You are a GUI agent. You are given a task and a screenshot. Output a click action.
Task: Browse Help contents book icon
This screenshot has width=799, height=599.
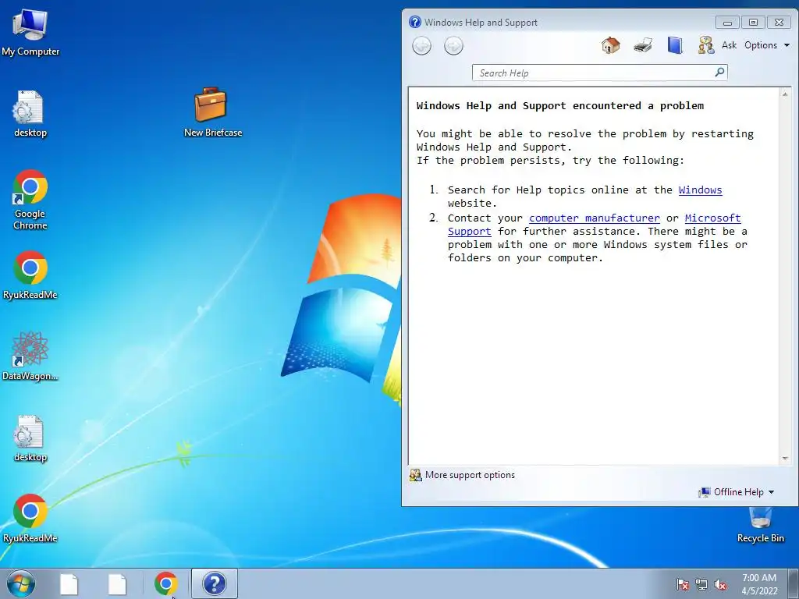[x=675, y=45]
